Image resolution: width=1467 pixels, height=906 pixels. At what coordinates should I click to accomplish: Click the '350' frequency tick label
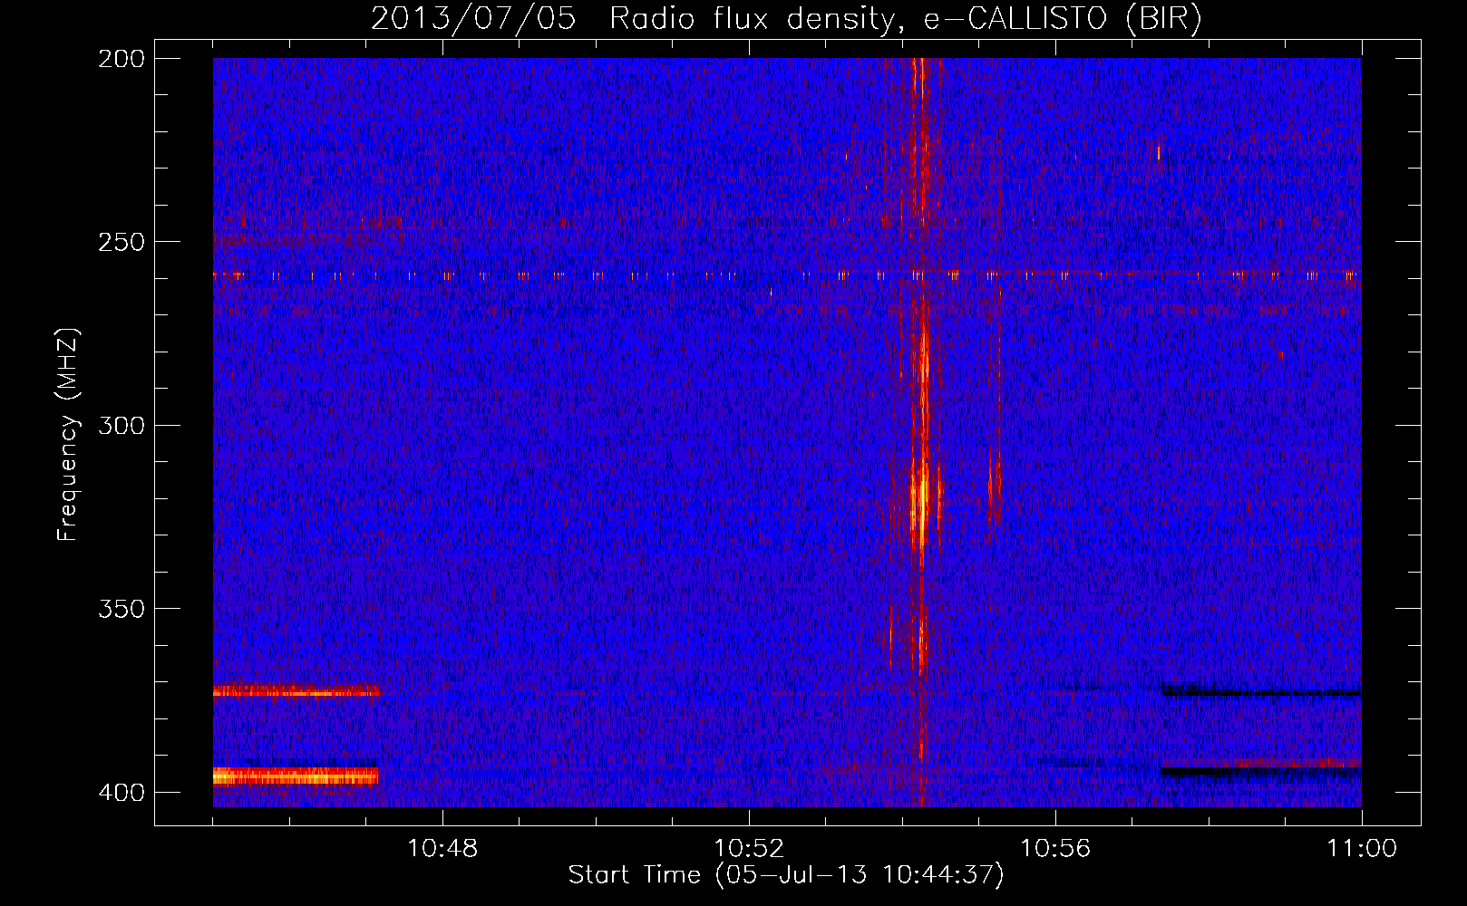coord(121,609)
